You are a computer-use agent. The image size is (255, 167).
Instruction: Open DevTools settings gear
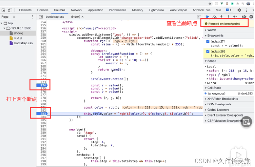point(239,10)
